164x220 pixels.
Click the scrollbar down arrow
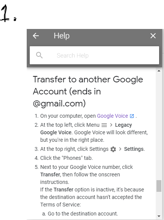point(159,216)
